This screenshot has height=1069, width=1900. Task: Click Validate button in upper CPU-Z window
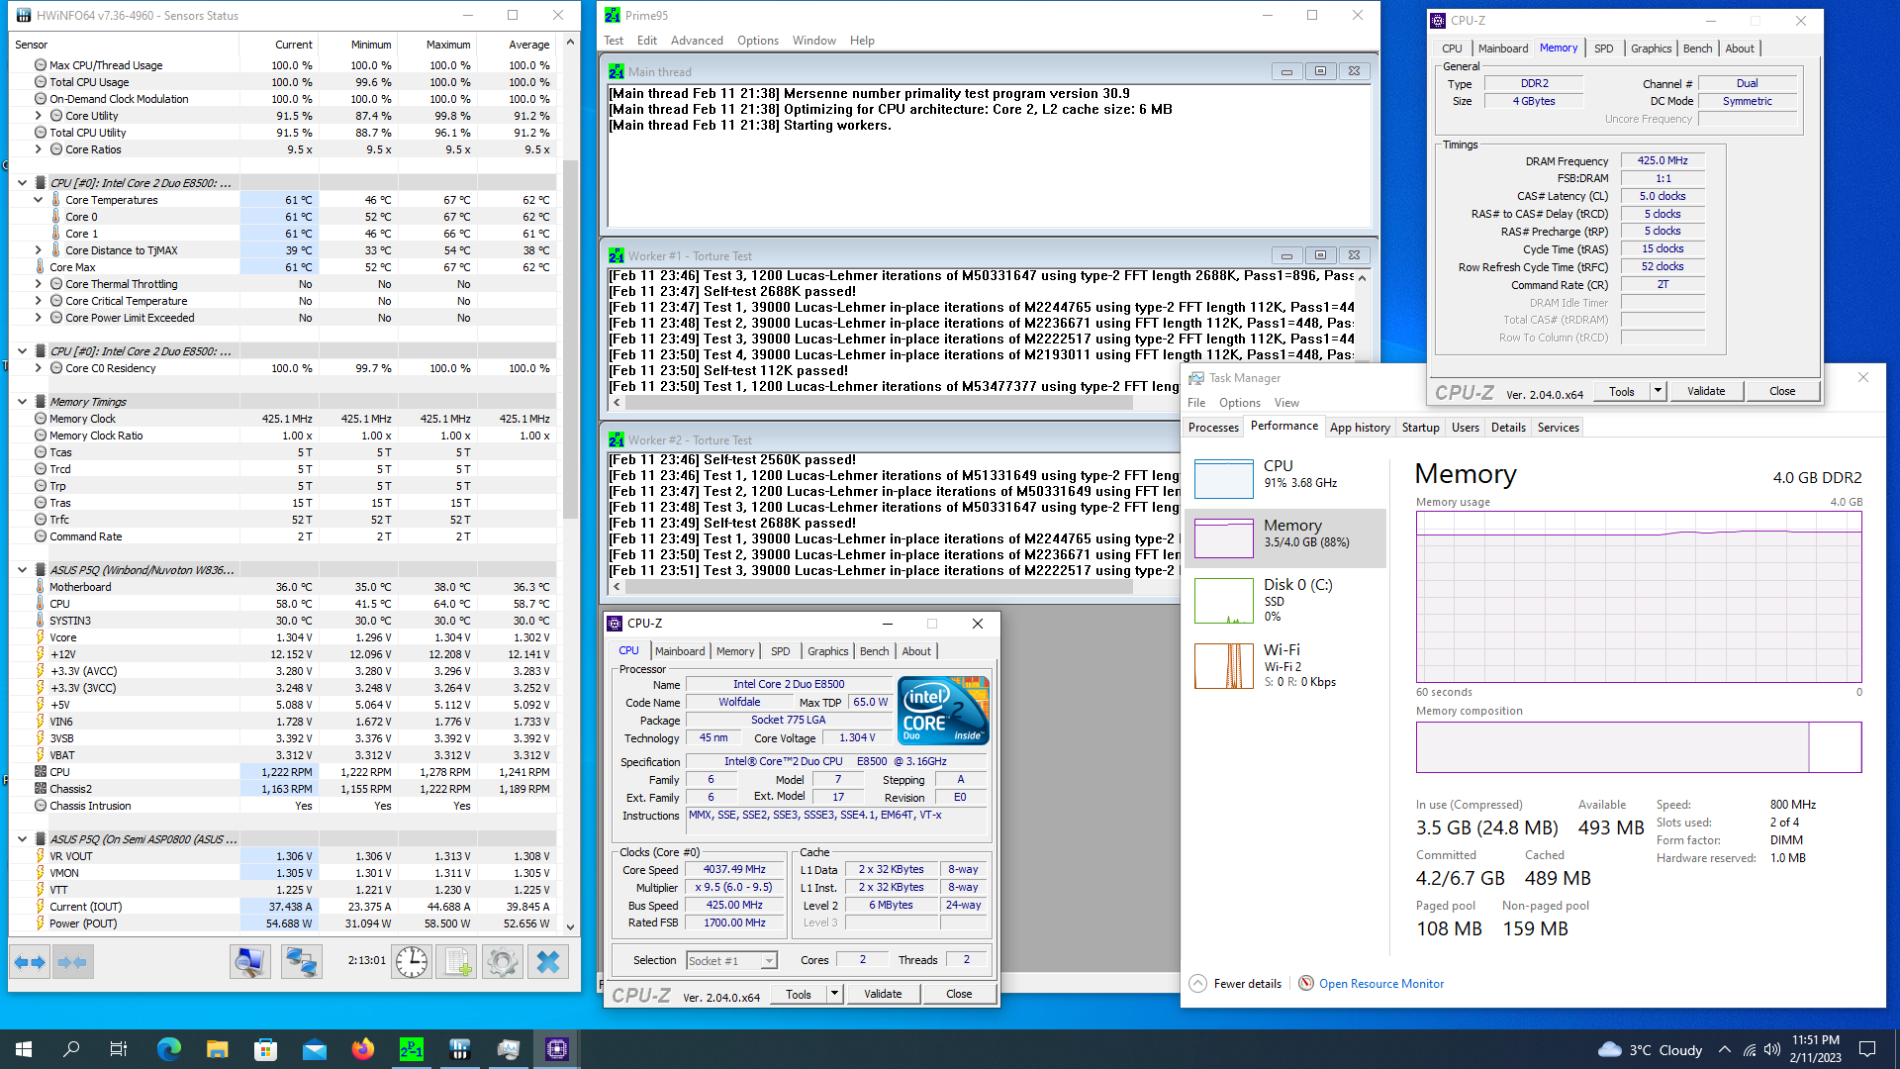[x=1706, y=391]
